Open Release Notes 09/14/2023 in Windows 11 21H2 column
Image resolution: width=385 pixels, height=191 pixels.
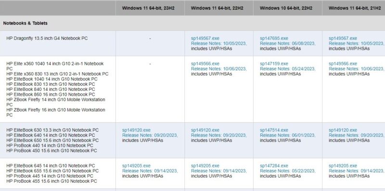pos(357,171)
